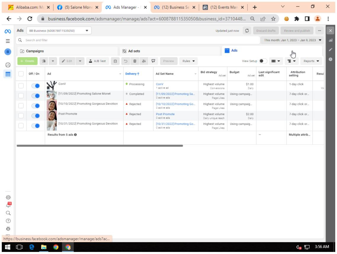Open Edge browser from the taskbar
This screenshot has height=254, width=337.
point(32,247)
